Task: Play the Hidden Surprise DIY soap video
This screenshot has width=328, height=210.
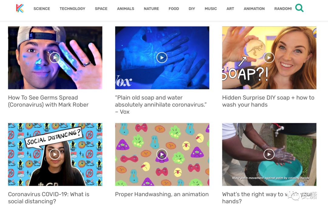Action: coord(269,57)
